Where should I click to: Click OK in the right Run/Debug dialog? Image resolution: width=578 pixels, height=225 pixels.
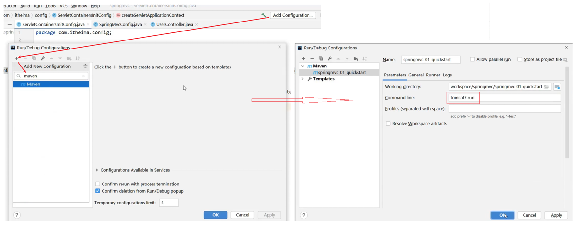tap(503, 215)
